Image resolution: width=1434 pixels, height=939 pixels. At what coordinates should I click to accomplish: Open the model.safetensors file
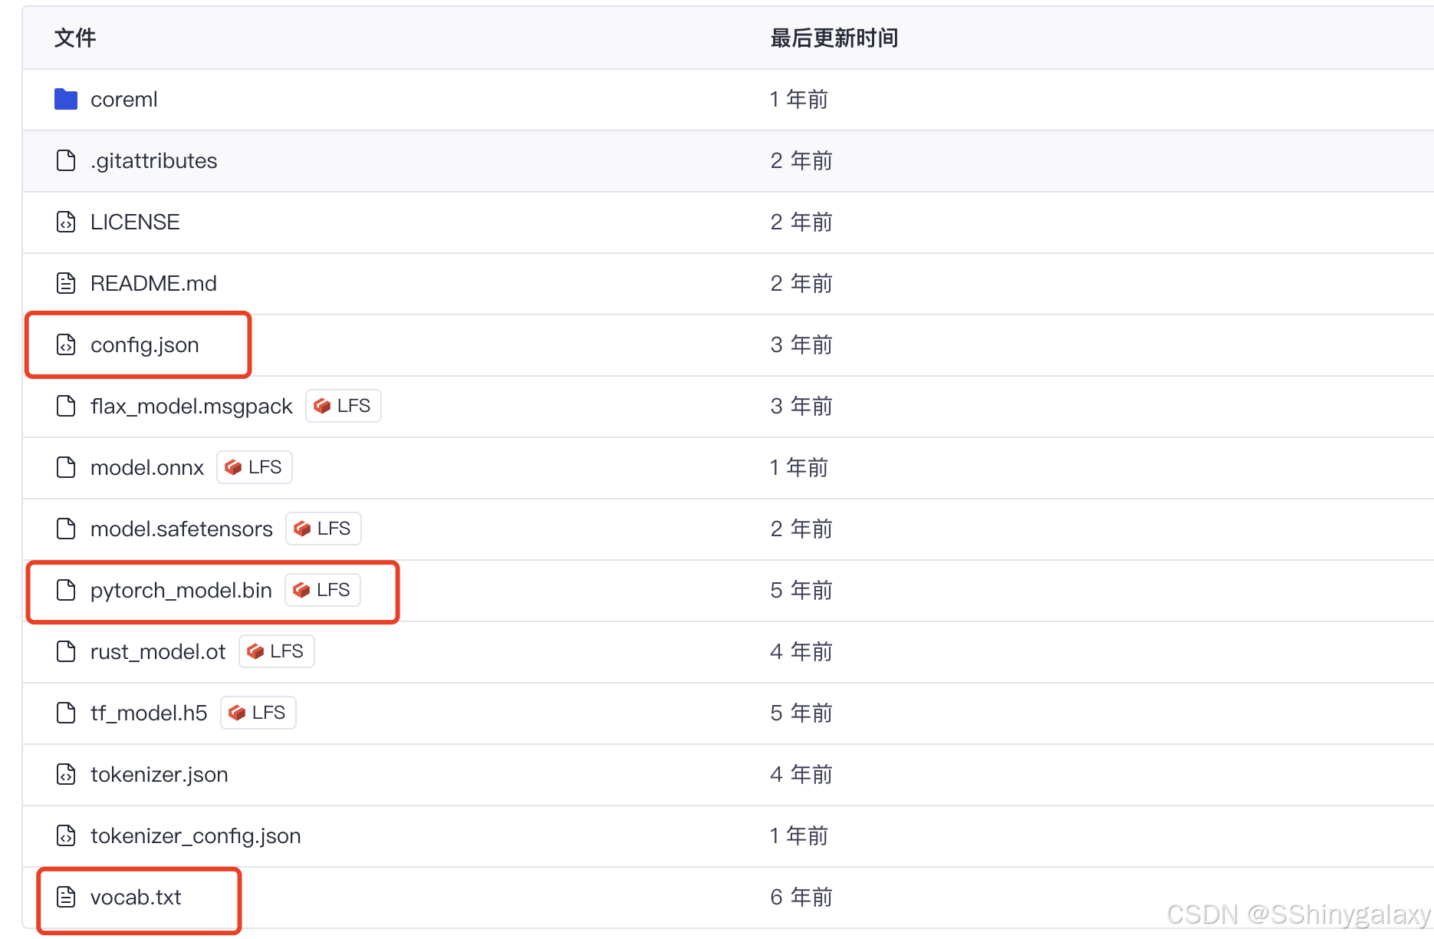click(x=182, y=528)
